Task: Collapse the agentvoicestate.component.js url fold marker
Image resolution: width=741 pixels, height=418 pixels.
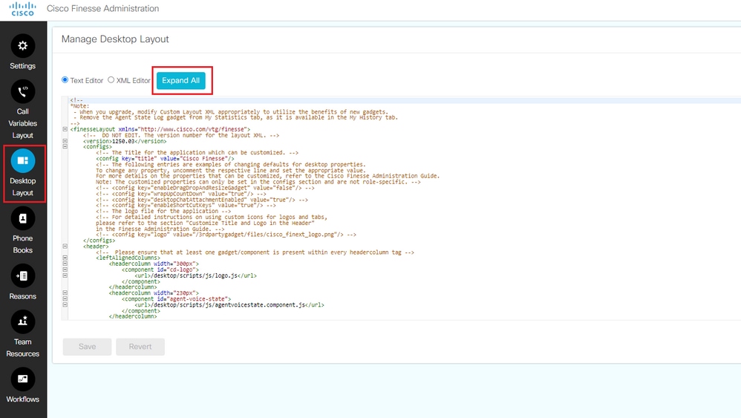Action: pos(65,304)
